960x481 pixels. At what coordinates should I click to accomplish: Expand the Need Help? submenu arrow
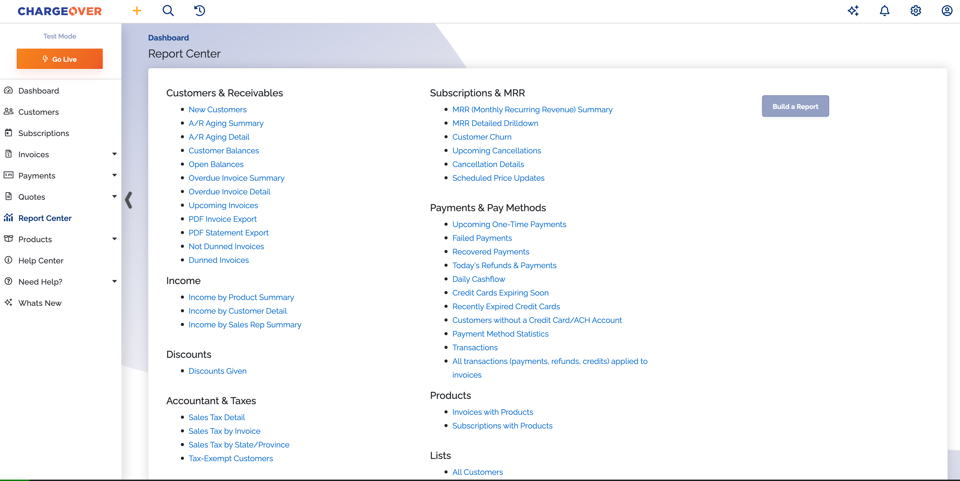(x=114, y=282)
